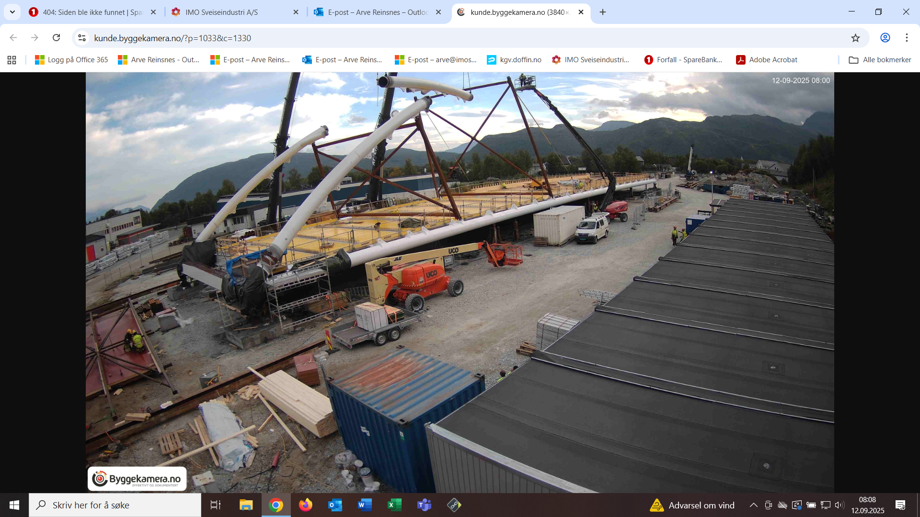The width and height of the screenshot is (920, 517).
Task: Switch to E-post Arve Reinsnes Outlook tab
Action: pos(377,12)
